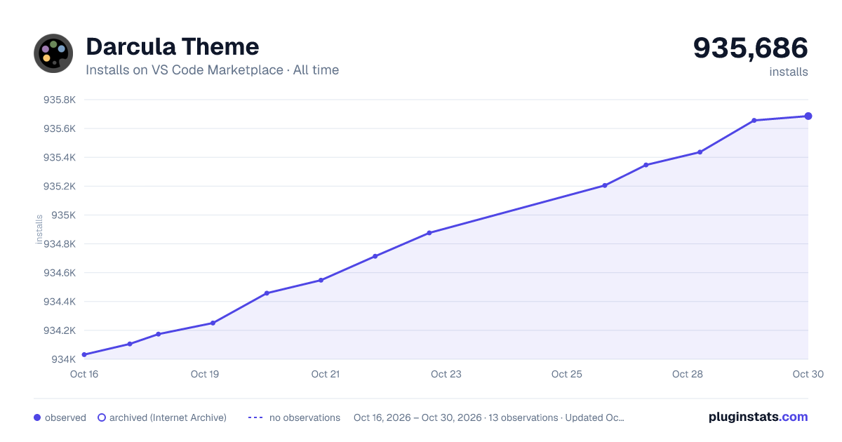Click the 'Oct 19' x-axis label
Image resolution: width=842 pixels, height=442 pixels.
pyautogui.click(x=205, y=374)
